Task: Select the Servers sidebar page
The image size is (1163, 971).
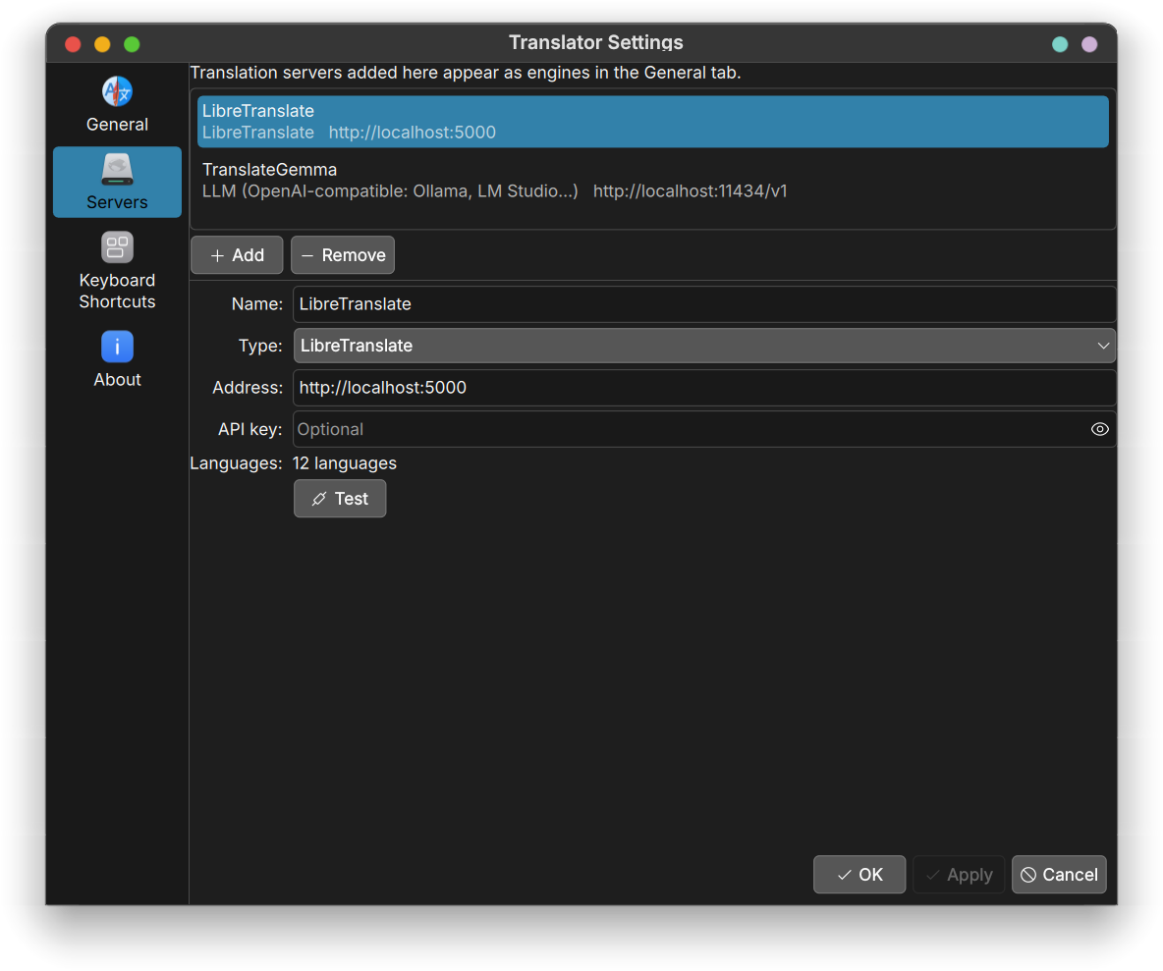Action: click(x=117, y=182)
